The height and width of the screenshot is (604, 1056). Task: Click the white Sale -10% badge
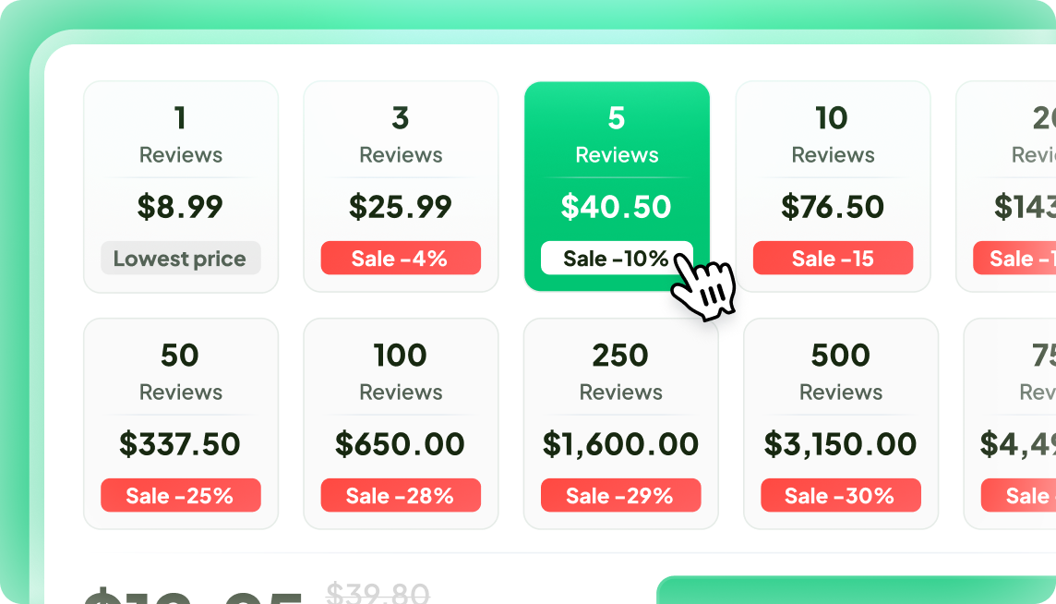(617, 259)
